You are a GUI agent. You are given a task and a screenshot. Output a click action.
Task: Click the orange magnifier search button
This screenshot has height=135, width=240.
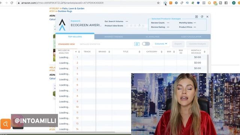click(x=6, y=124)
